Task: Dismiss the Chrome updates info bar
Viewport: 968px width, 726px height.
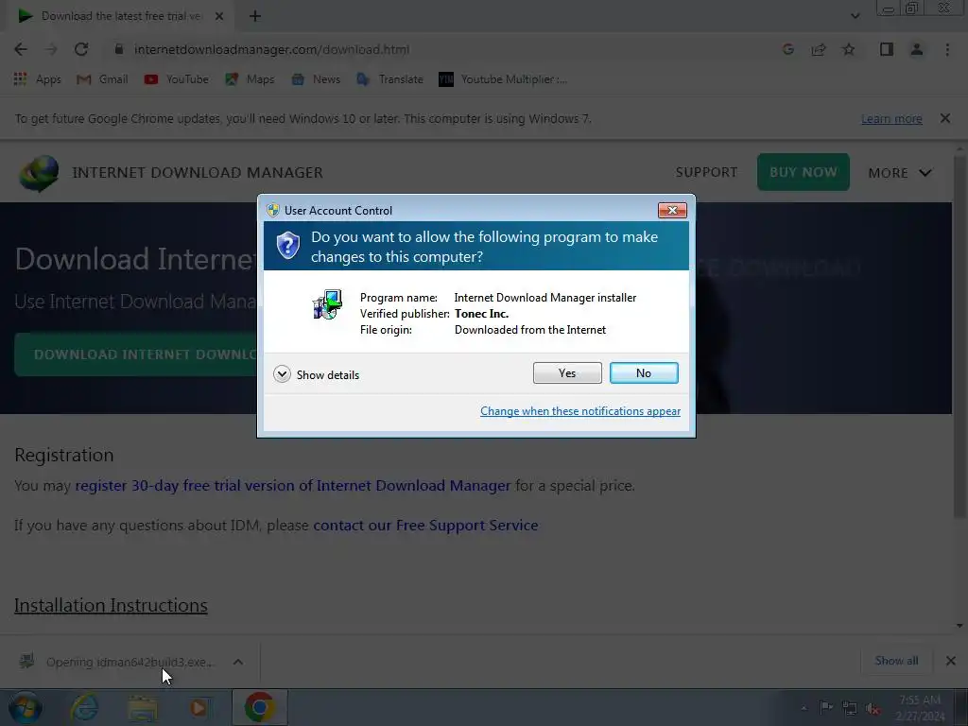Action: (x=945, y=118)
